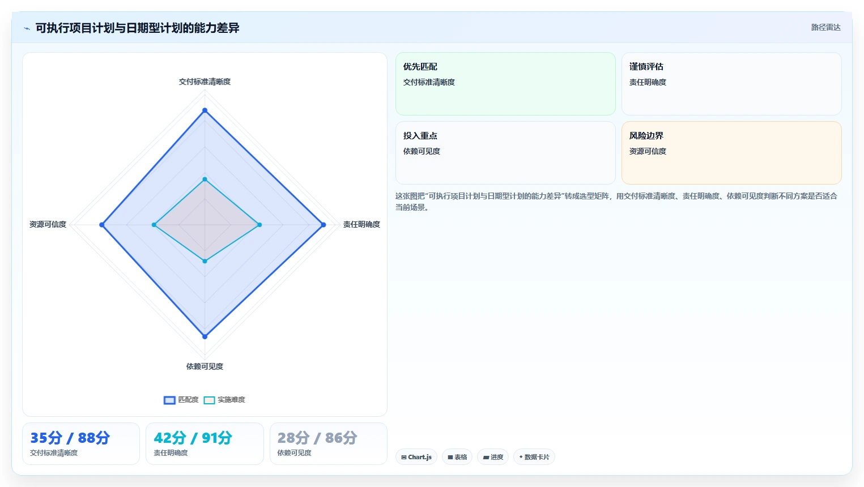Click the right blue radar data point
864x487 pixels.
tap(324, 225)
